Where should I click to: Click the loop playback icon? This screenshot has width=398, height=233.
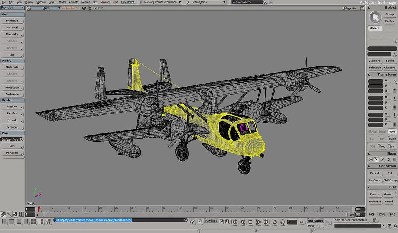pyautogui.click(x=275, y=222)
